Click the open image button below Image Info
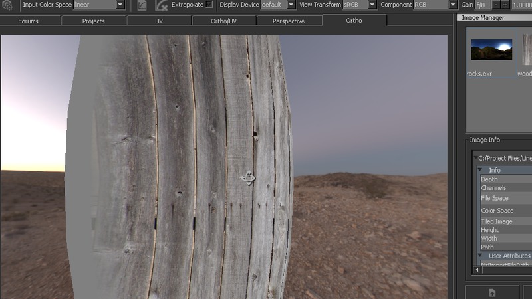 pyautogui.click(x=491, y=292)
